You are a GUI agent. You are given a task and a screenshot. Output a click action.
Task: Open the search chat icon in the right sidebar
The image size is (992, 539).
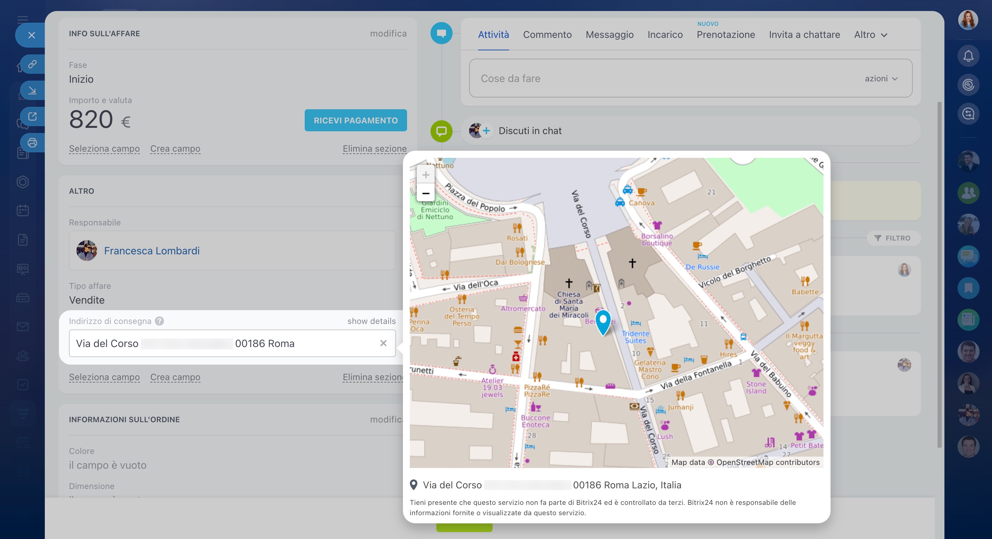click(x=968, y=114)
